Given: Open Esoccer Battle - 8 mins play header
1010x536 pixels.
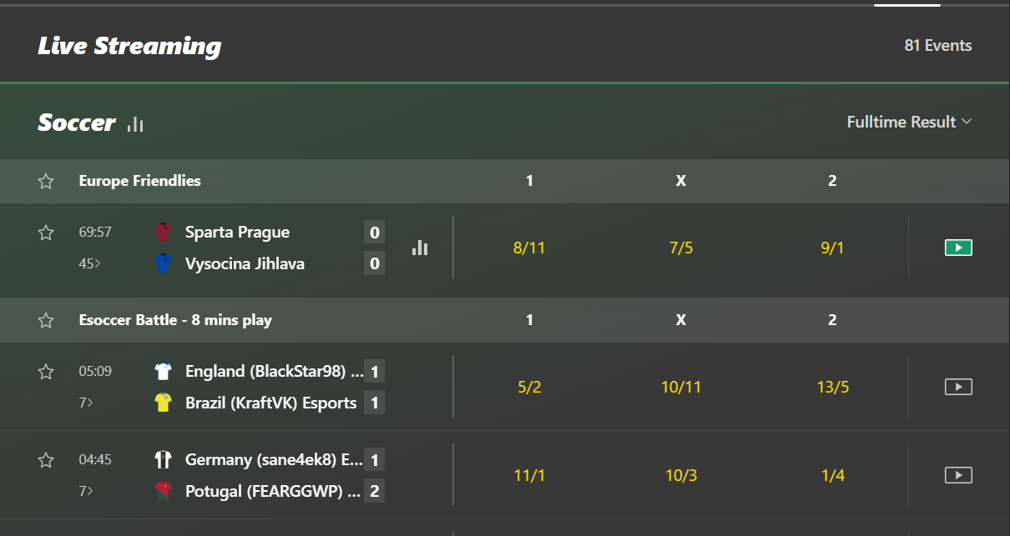Looking at the screenshot, I should click(175, 320).
